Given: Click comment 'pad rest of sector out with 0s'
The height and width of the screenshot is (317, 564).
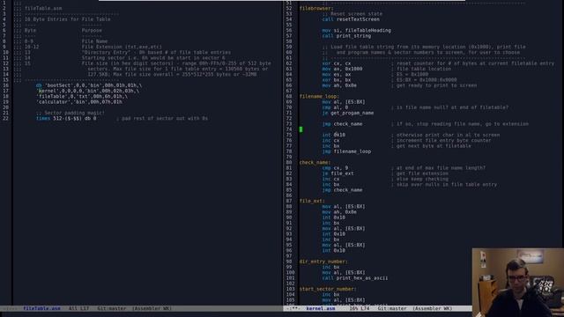Looking at the screenshot, I should coord(162,118).
